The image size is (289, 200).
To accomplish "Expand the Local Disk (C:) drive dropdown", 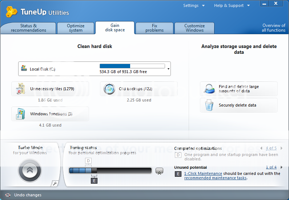I will point(168,69).
